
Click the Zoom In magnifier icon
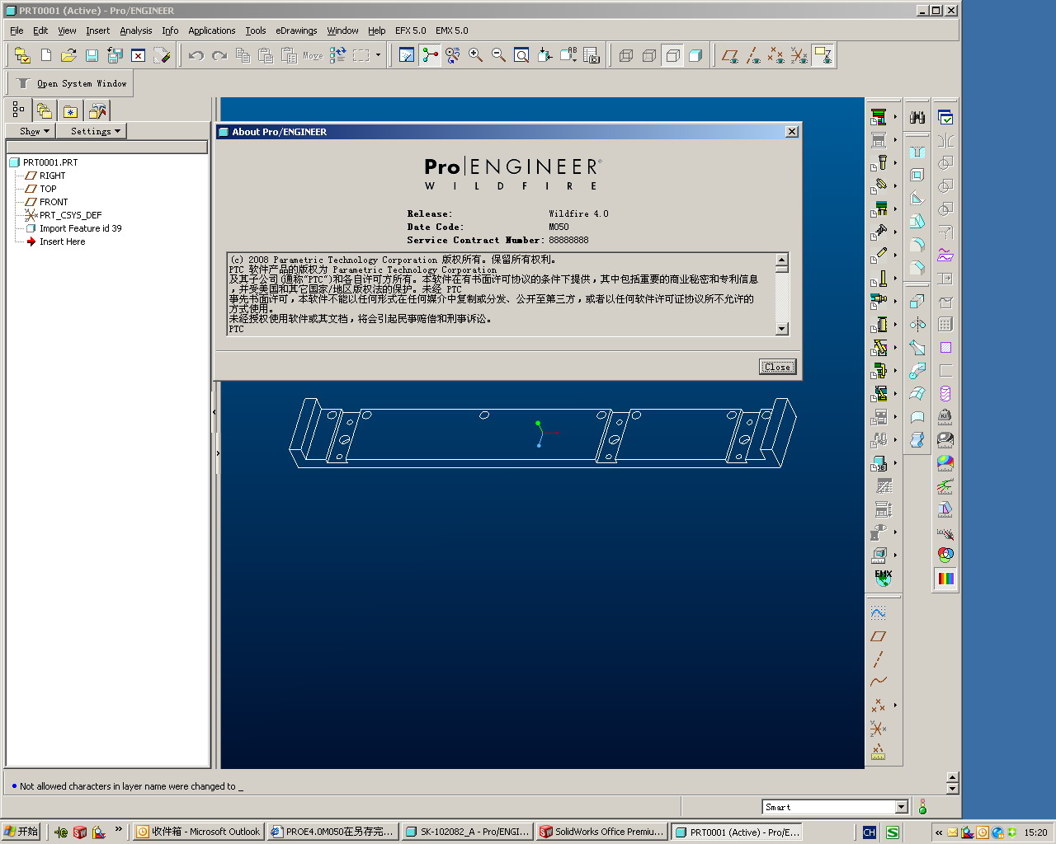(x=475, y=55)
